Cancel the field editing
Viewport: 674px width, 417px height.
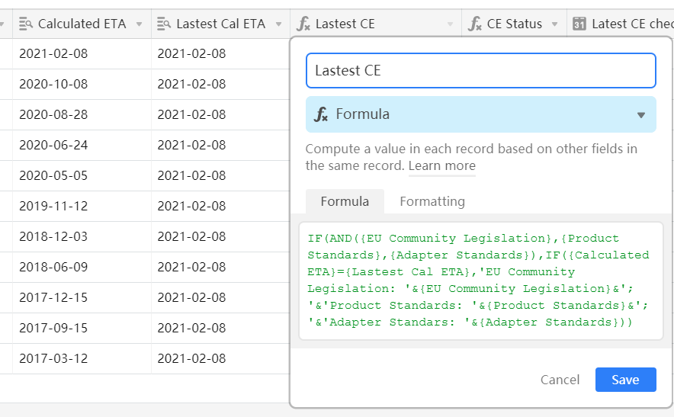coord(560,380)
